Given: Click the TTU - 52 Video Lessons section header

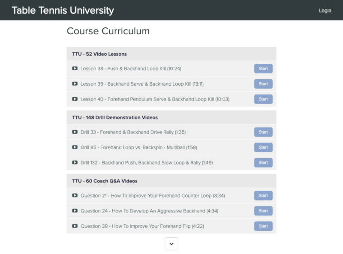Looking at the screenshot, I should tap(171, 54).
